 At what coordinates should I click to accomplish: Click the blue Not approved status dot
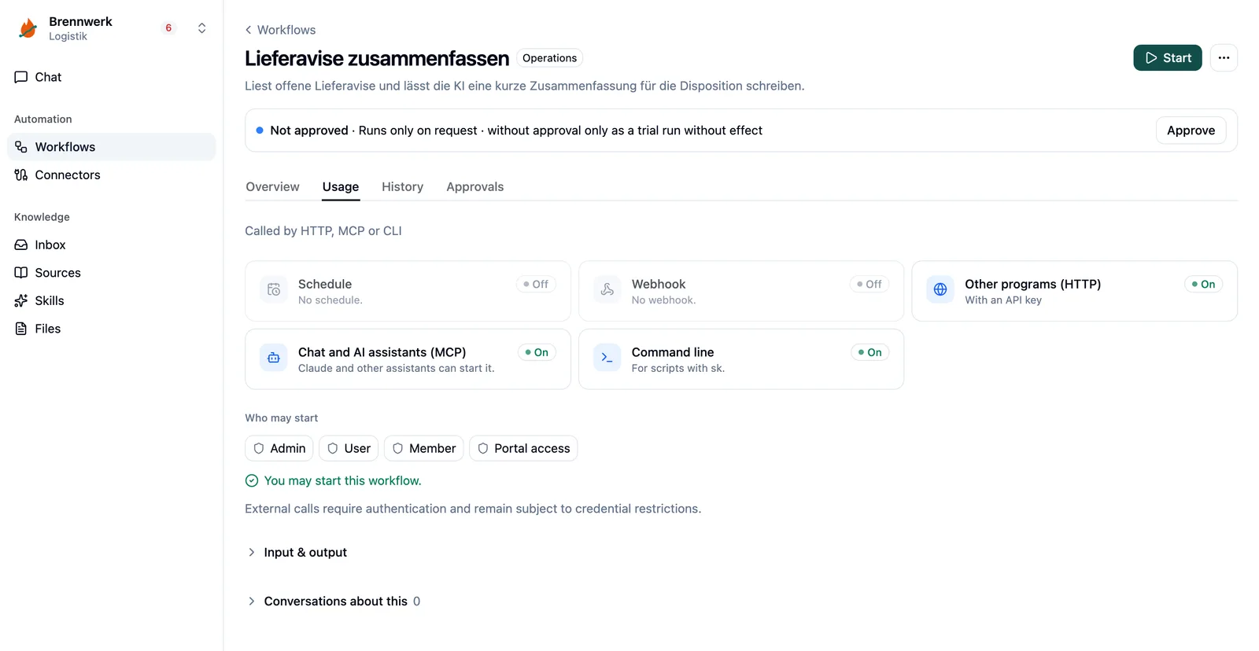coord(260,131)
